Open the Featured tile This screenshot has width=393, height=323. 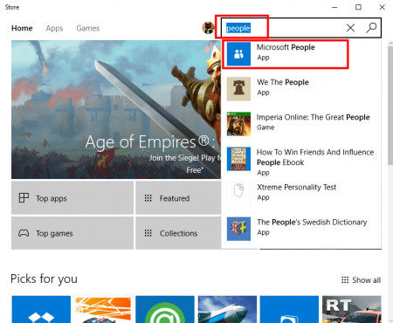pyautogui.click(x=178, y=198)
